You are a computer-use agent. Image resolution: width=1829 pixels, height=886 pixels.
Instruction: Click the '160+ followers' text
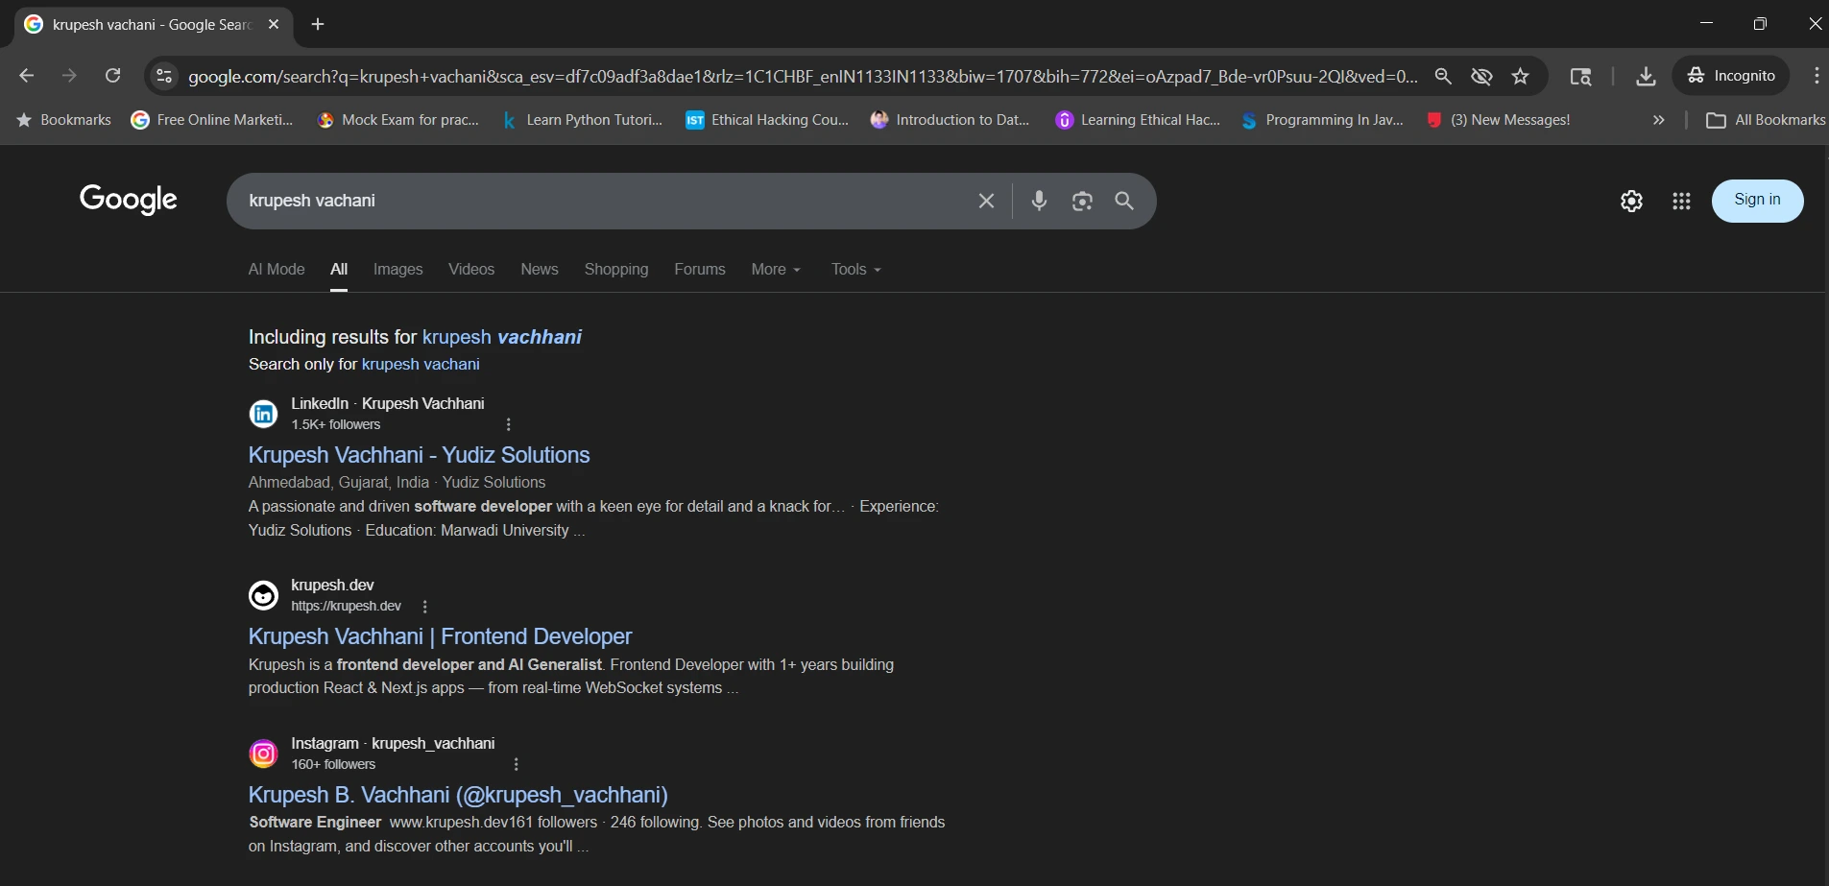tap(333, 765)
